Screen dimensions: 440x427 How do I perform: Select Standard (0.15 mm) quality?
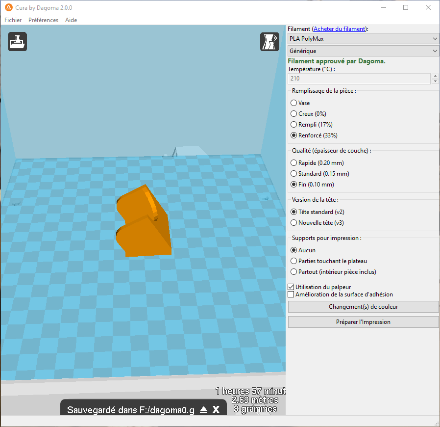(x=320, y=173)
